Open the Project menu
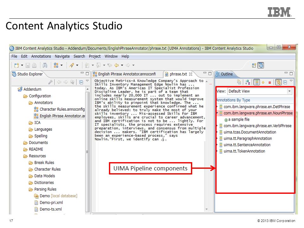 tap(95, 56)
